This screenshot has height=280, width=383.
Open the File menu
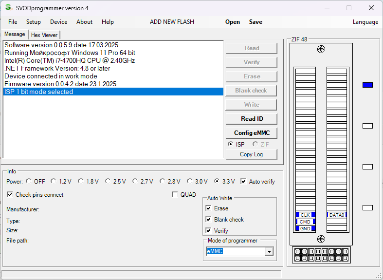(13, 22)
